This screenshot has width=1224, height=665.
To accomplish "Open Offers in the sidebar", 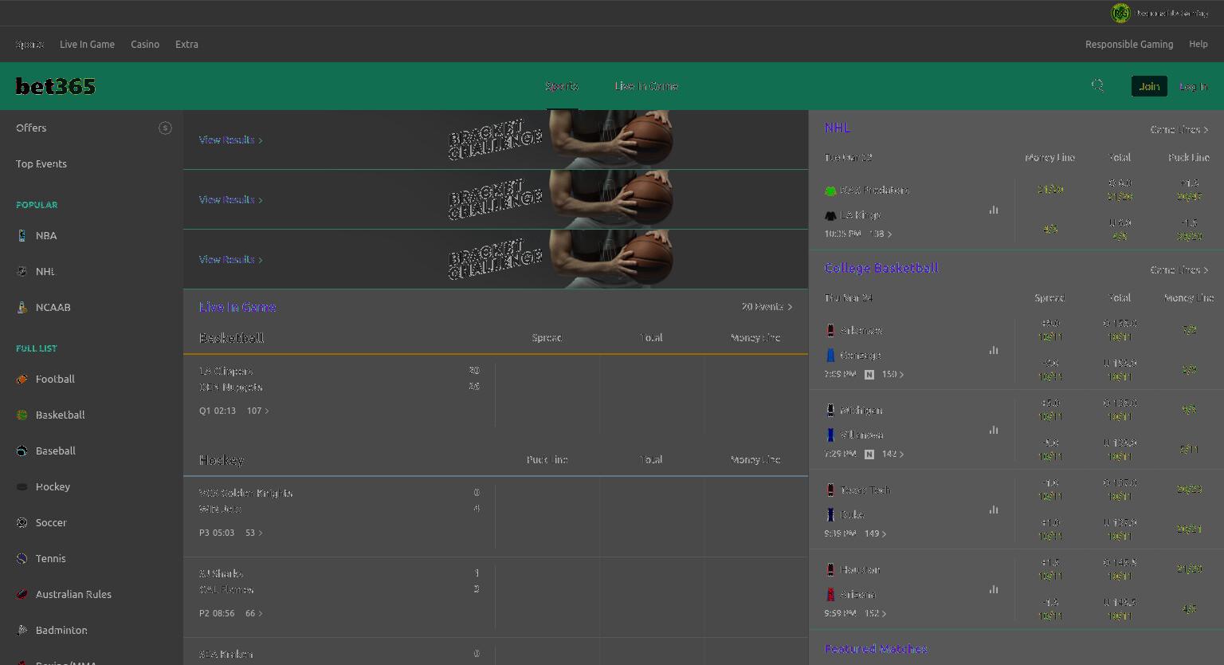I will click(31, 128).
